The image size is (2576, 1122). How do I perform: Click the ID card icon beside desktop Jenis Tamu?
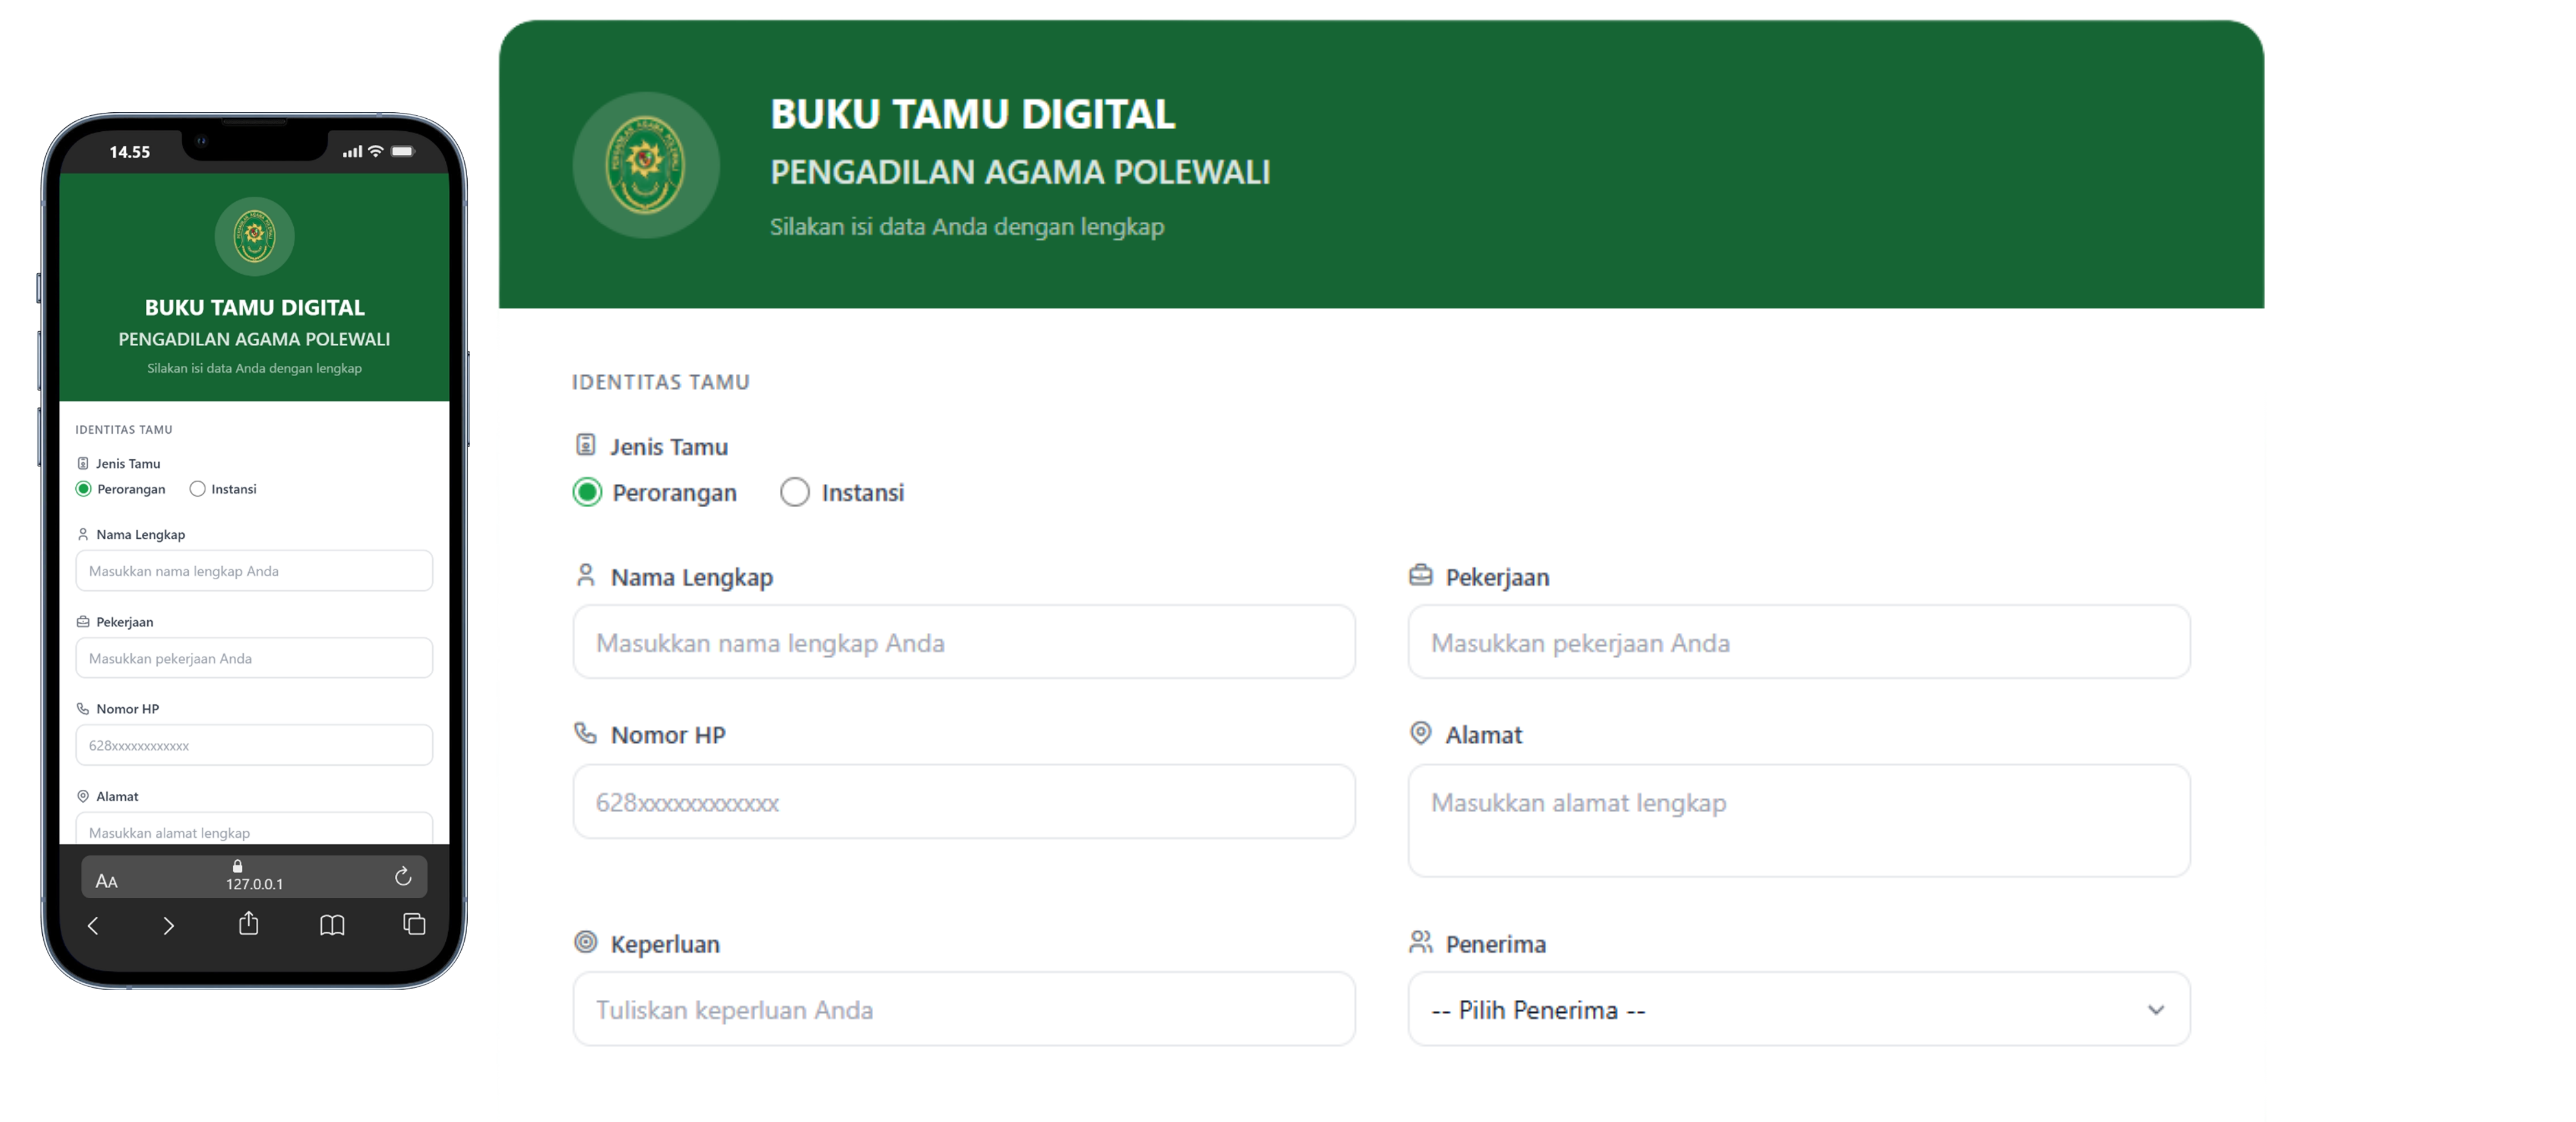586,445
